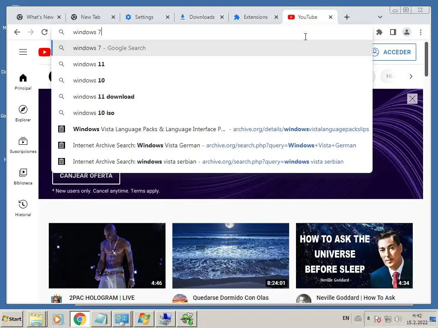The image size is (438, 328).
Task: Click the page vertical scrollbar thumb
Action: (x=426, y=59)
